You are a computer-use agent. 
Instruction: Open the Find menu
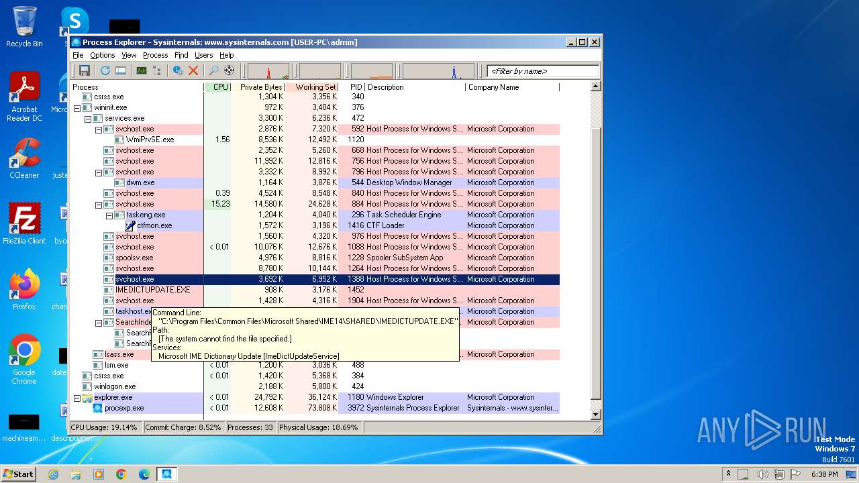click(x=181, y=55)
